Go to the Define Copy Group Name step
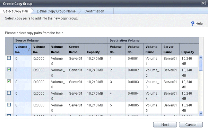Viewport: 208px width, 132px height. 56,11
